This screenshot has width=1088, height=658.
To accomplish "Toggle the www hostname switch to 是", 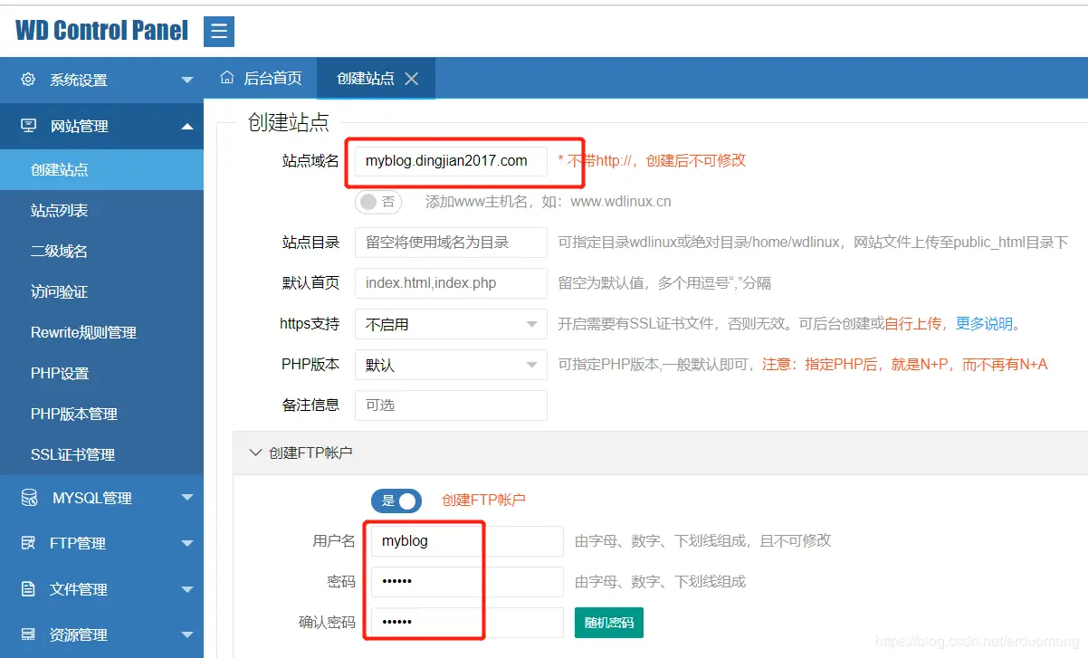I will 378,202.
